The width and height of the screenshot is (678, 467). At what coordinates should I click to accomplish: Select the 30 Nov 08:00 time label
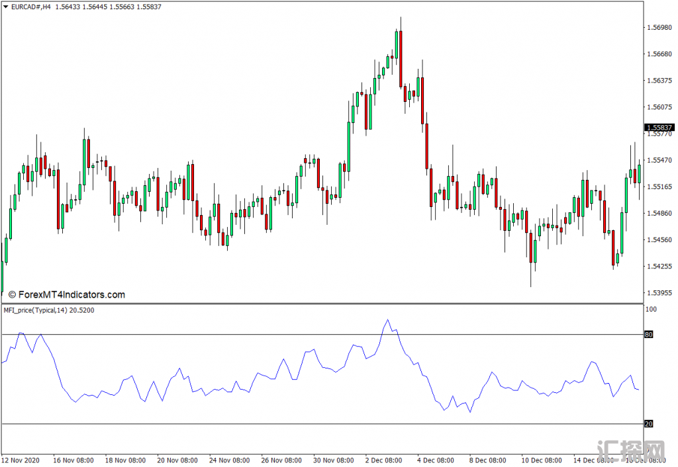pos(332,460)
